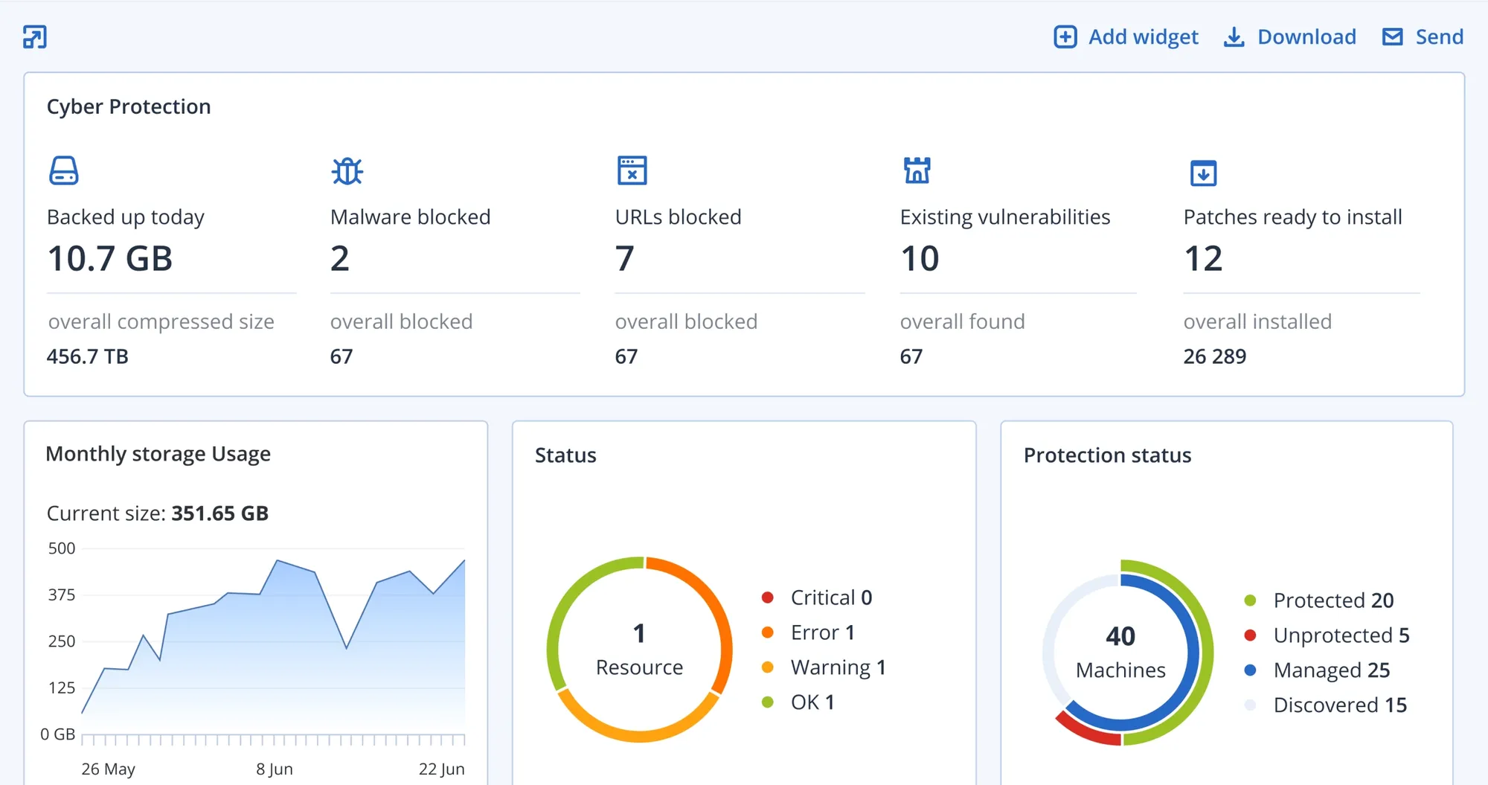This screenshot has width=1488, height=785.
Task: Open the Cyber Protection widget header
Action: [x=129, y=106]
